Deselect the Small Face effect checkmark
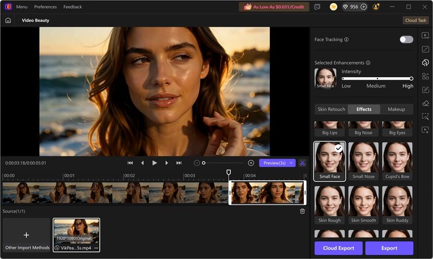433x259 pixels. tap(339, 148)
